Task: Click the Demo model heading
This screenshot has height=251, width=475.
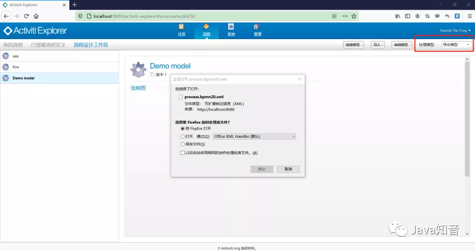Action: 170,66
